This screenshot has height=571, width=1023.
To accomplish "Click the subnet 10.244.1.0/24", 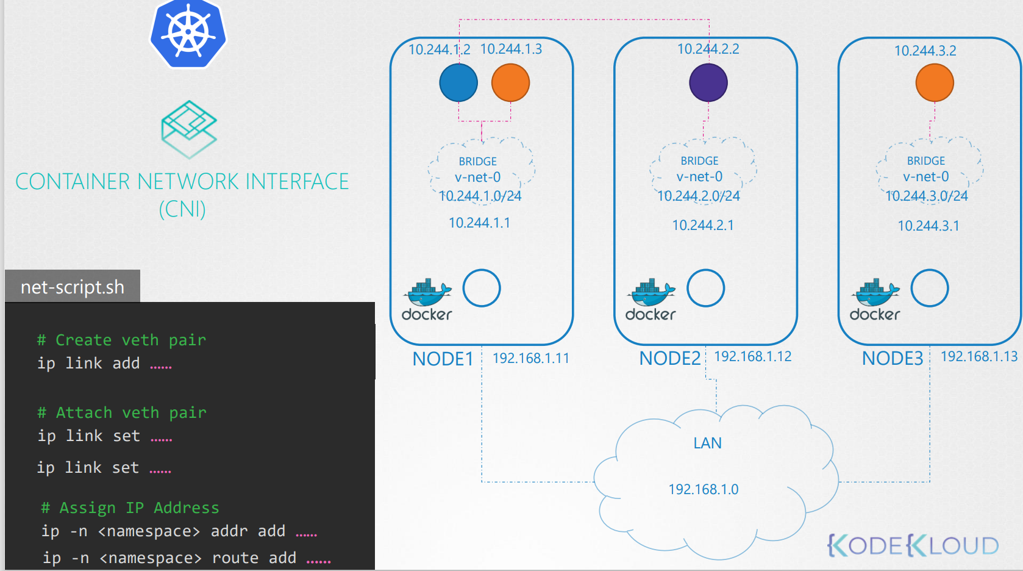I will 480,196.
